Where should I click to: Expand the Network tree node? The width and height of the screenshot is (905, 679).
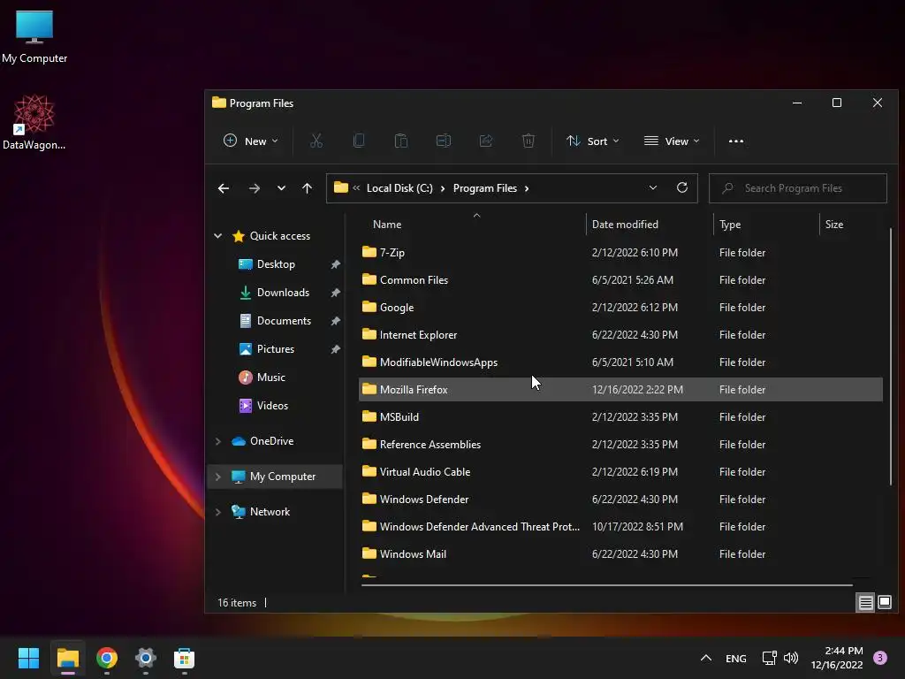coord(218,512)
